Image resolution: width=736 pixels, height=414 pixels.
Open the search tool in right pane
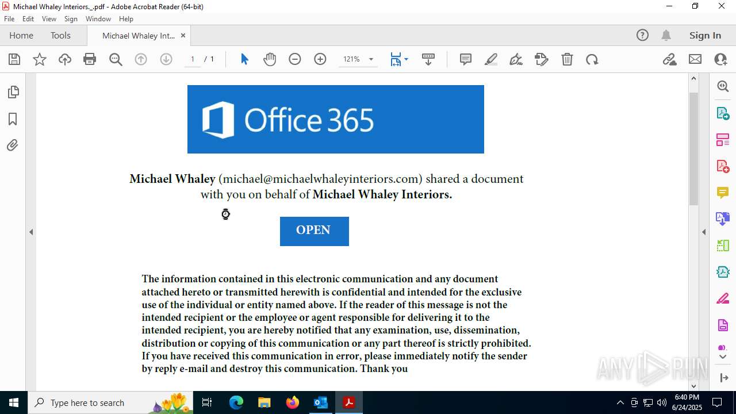(723, 86)
